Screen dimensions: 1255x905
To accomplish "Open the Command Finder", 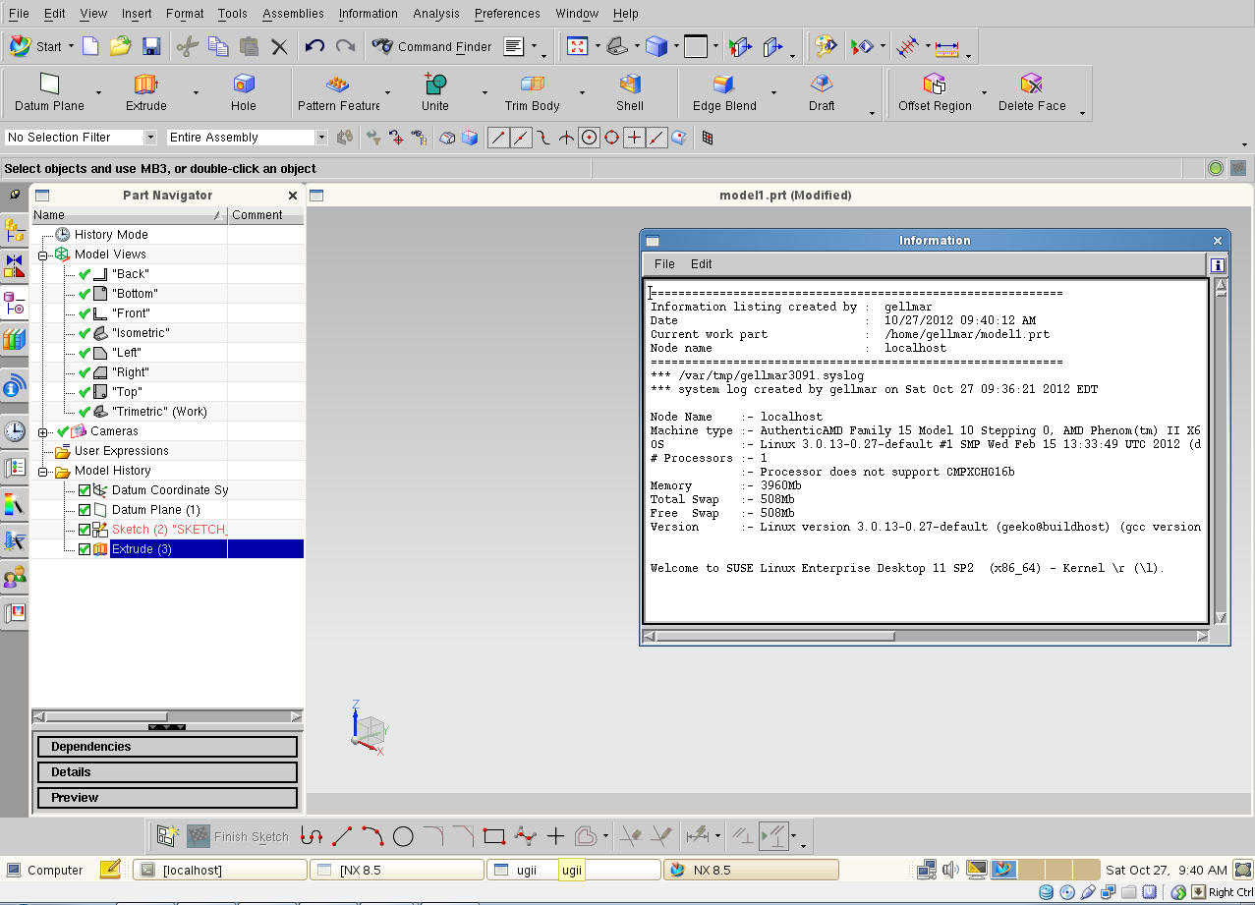I will [x=432, y=46].
